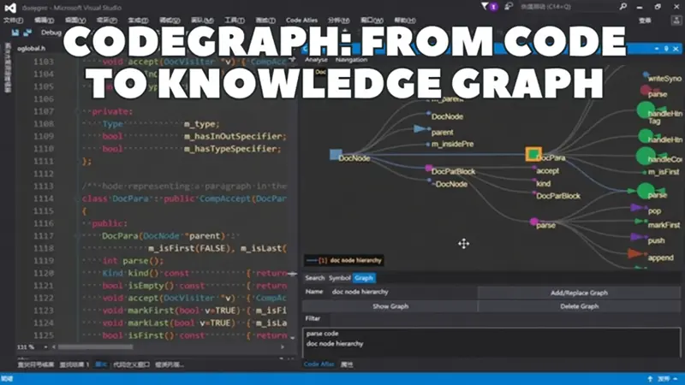The width and height of the screenshot is (685, 385).
Task: Select the highlighted DocPara node
Action: [x=533, y=154]
